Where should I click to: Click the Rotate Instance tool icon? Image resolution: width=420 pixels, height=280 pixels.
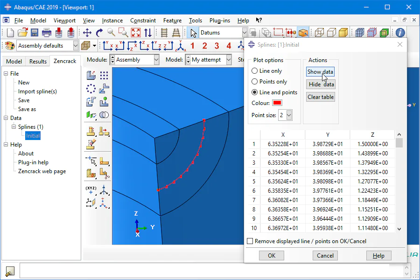91,102
